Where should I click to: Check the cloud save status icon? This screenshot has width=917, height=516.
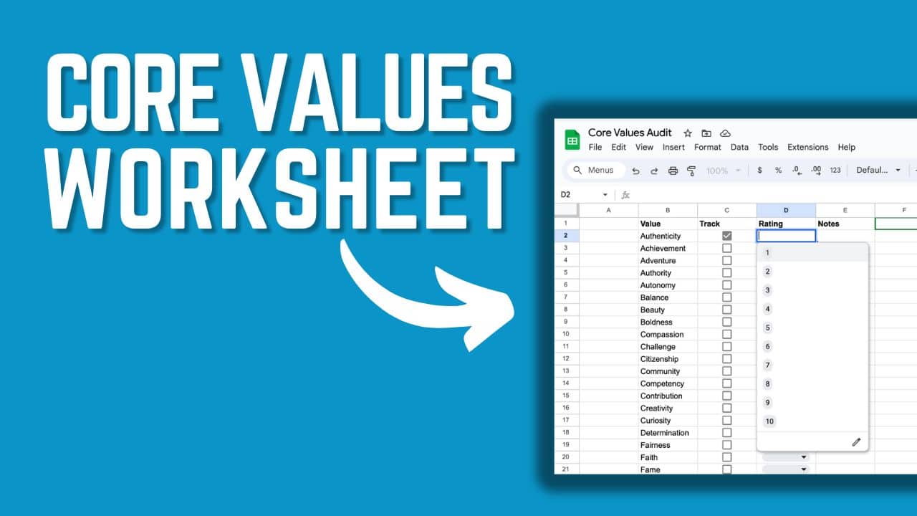pyautogui.click(x=725, y=133)
